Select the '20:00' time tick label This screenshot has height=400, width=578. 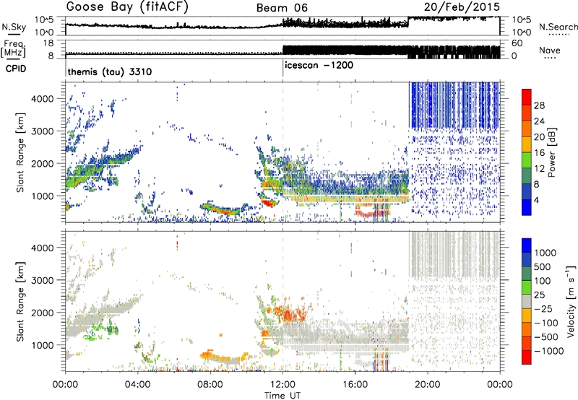tap(427, 385)
